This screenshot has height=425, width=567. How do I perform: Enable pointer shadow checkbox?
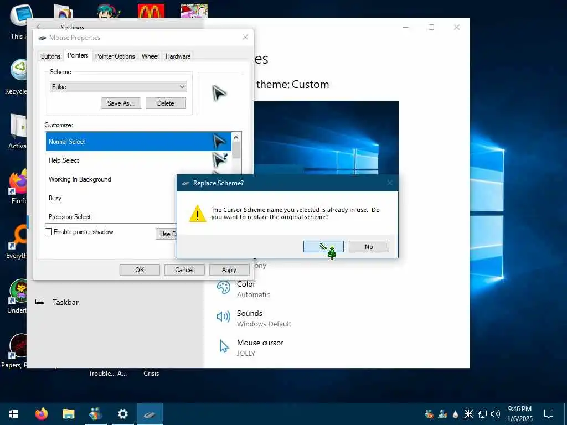49,232
